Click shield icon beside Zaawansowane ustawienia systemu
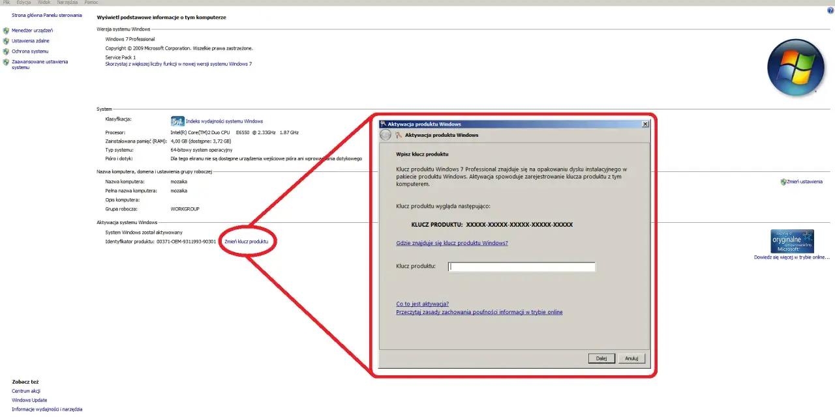This screenshot has height=417, width=835. (x=6, y=62)
